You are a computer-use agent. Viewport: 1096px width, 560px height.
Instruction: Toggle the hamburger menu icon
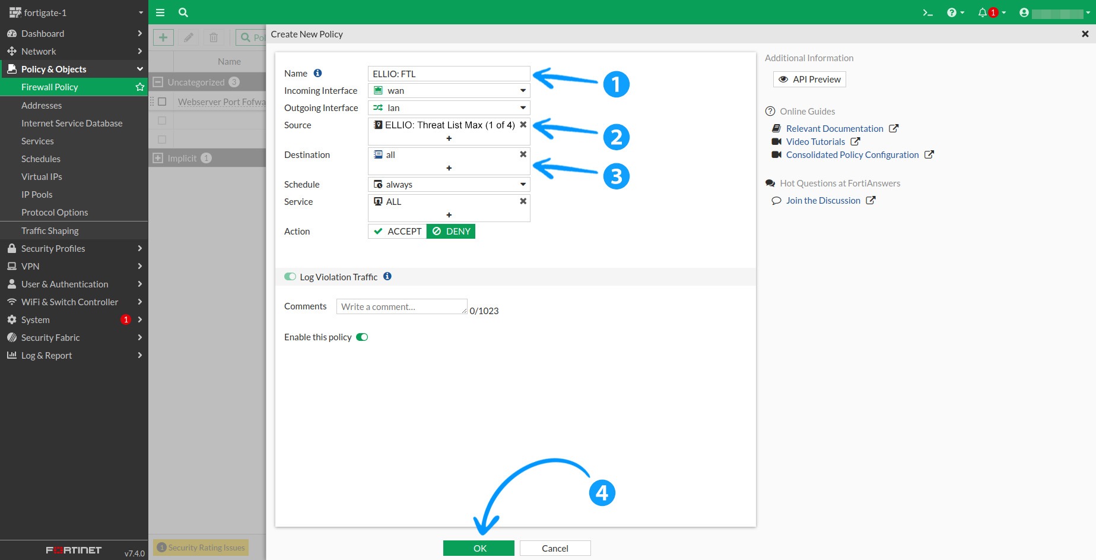(160, 12)
